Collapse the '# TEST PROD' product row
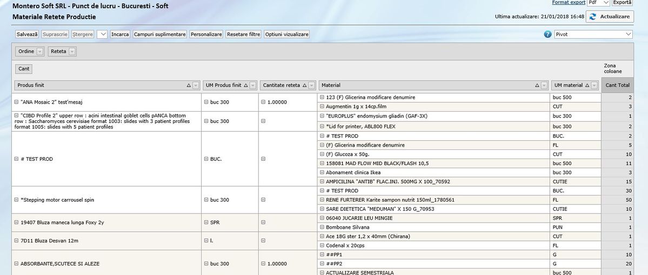Image resolution: width=648 pixels, height=275 pixels. (16, 159)
